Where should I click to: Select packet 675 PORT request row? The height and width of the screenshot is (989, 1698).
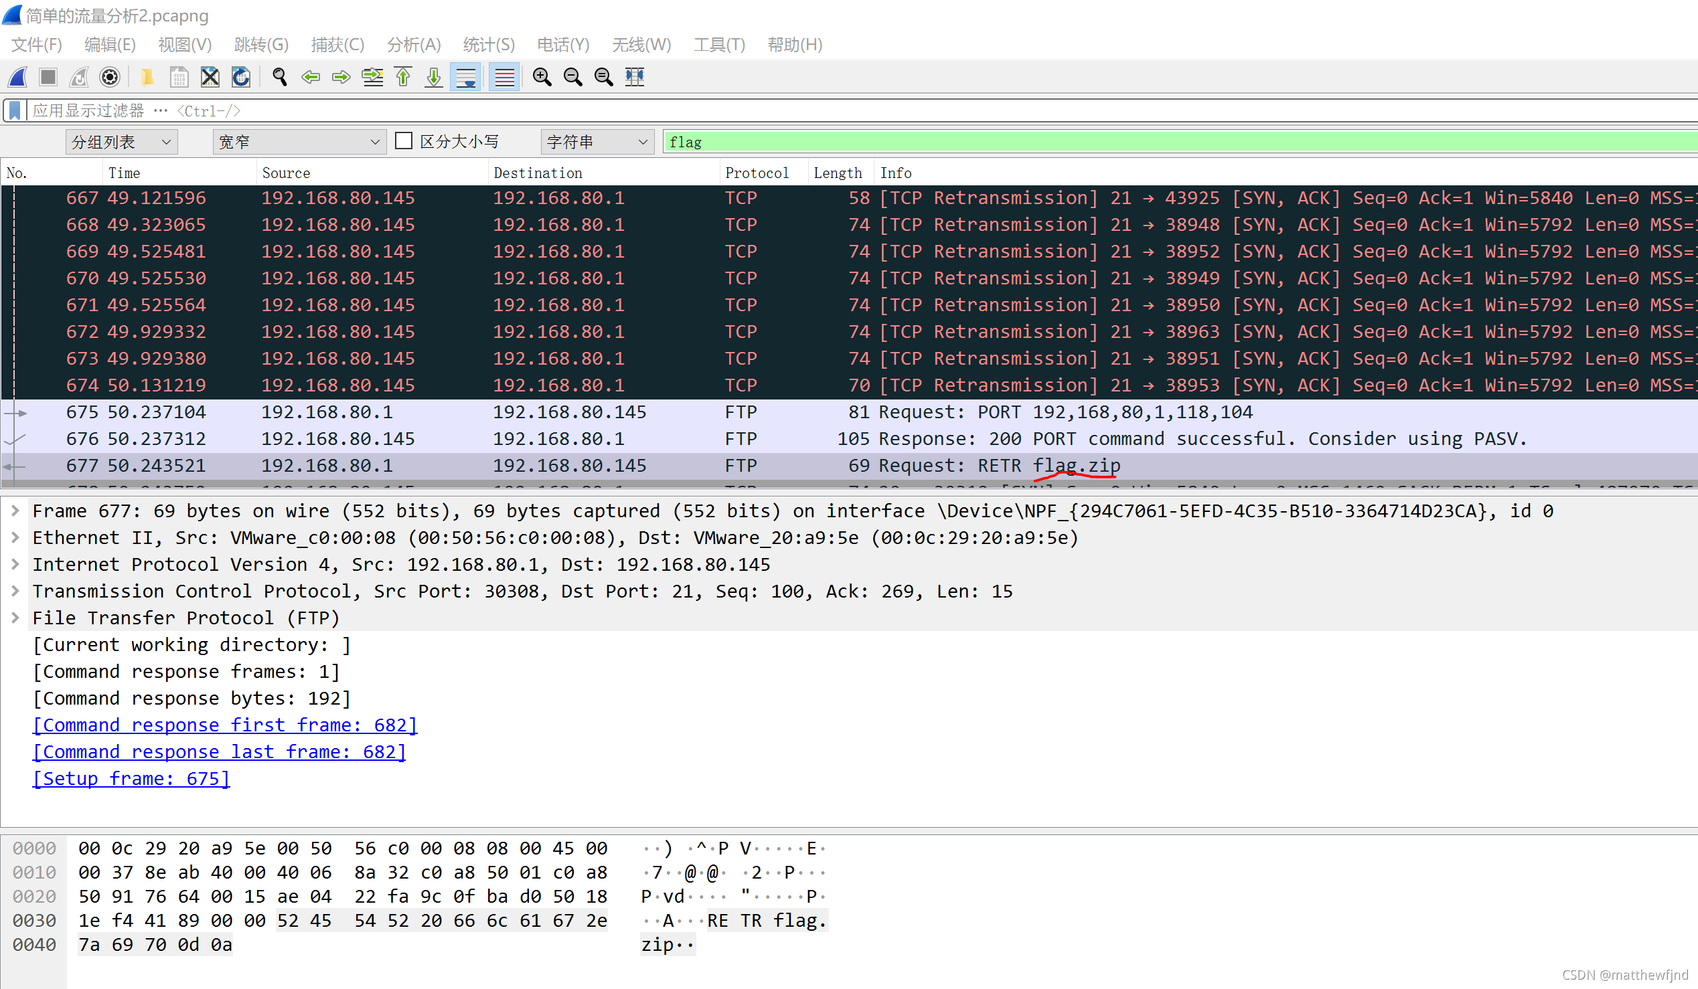click(849, 412)
